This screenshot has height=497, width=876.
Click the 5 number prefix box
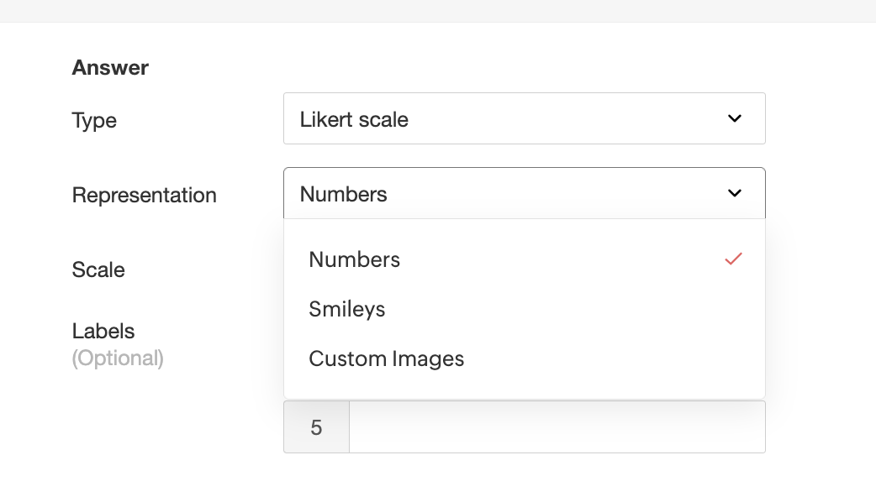click(x=316, y=427)
